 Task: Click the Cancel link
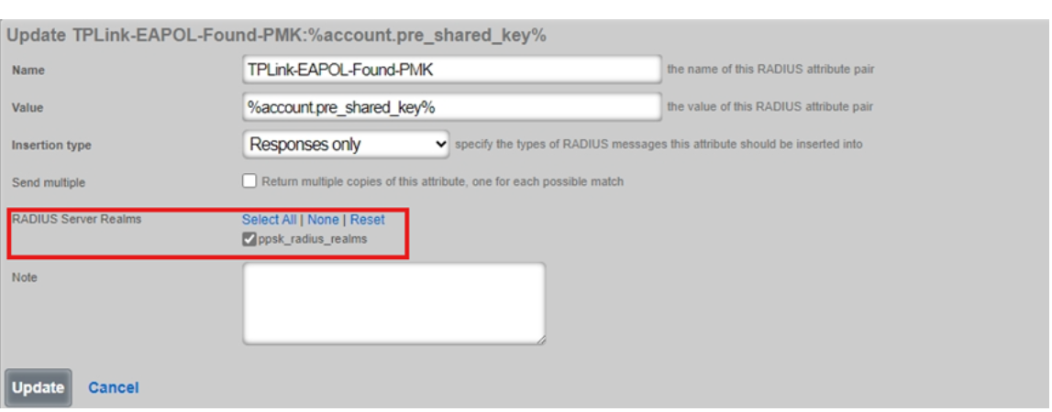(x=113, y=388)
